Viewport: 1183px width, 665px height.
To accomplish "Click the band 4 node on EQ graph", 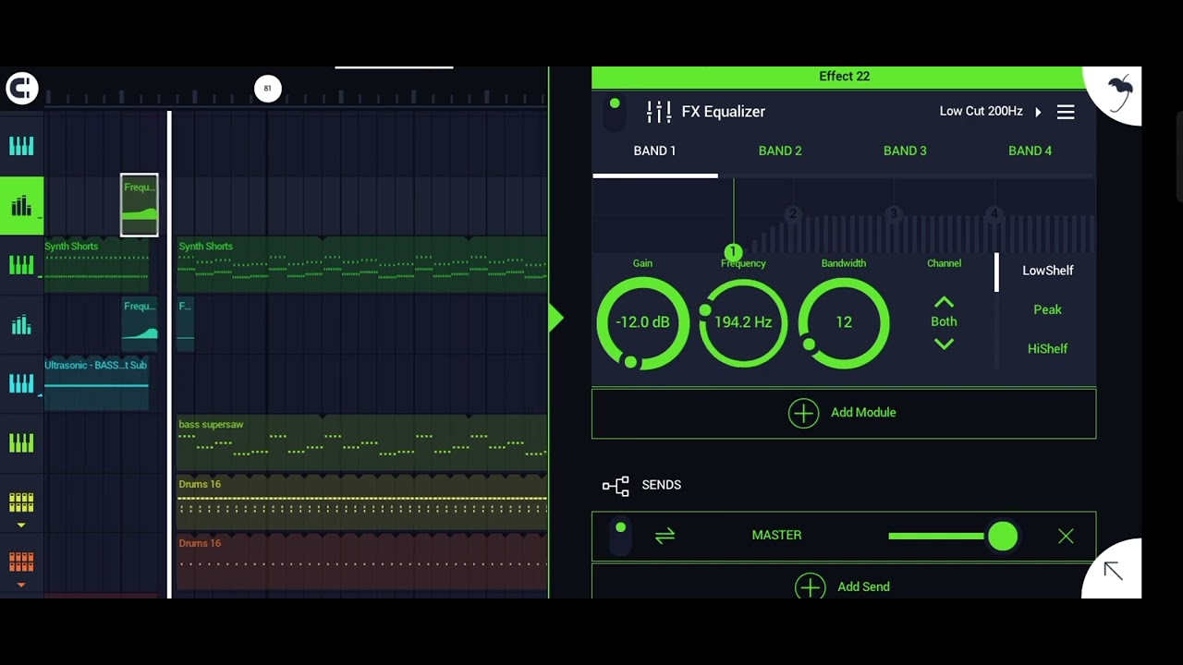I will tap(994, 214).
